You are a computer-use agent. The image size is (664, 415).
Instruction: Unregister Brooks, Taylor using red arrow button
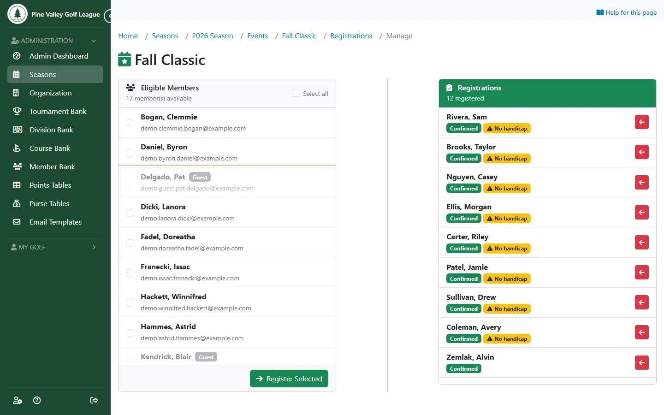pyautogui.click(x=642, y=152)
